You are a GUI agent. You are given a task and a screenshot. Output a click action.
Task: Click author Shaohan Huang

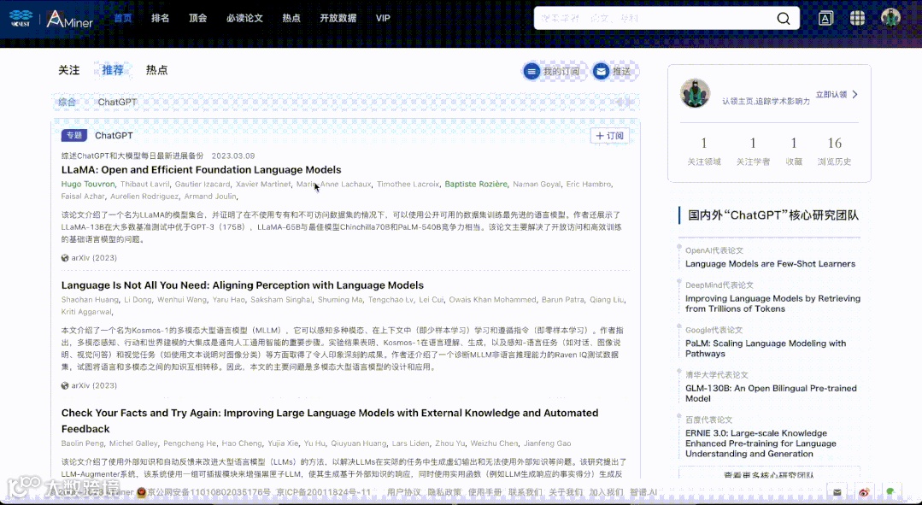click(90, 299)
